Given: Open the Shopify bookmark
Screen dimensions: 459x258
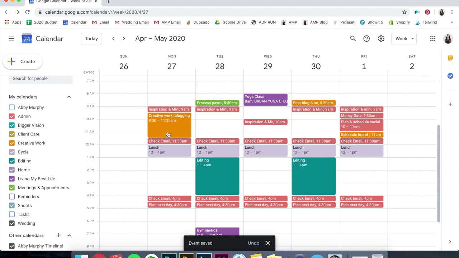Looking at the screenshot, I should coord(399,22).
